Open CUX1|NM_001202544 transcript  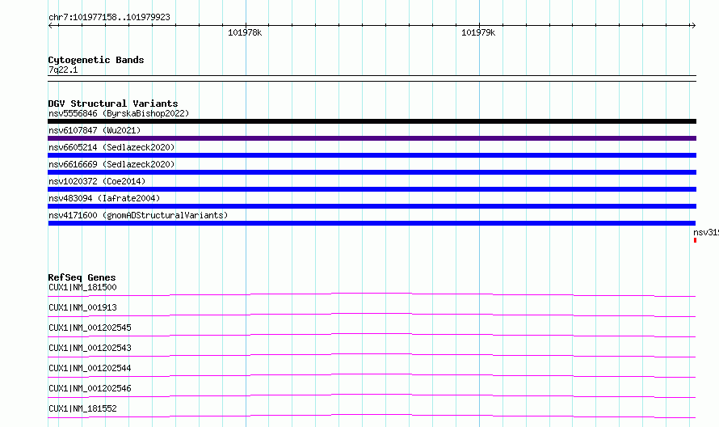click(x=90, y=368)
